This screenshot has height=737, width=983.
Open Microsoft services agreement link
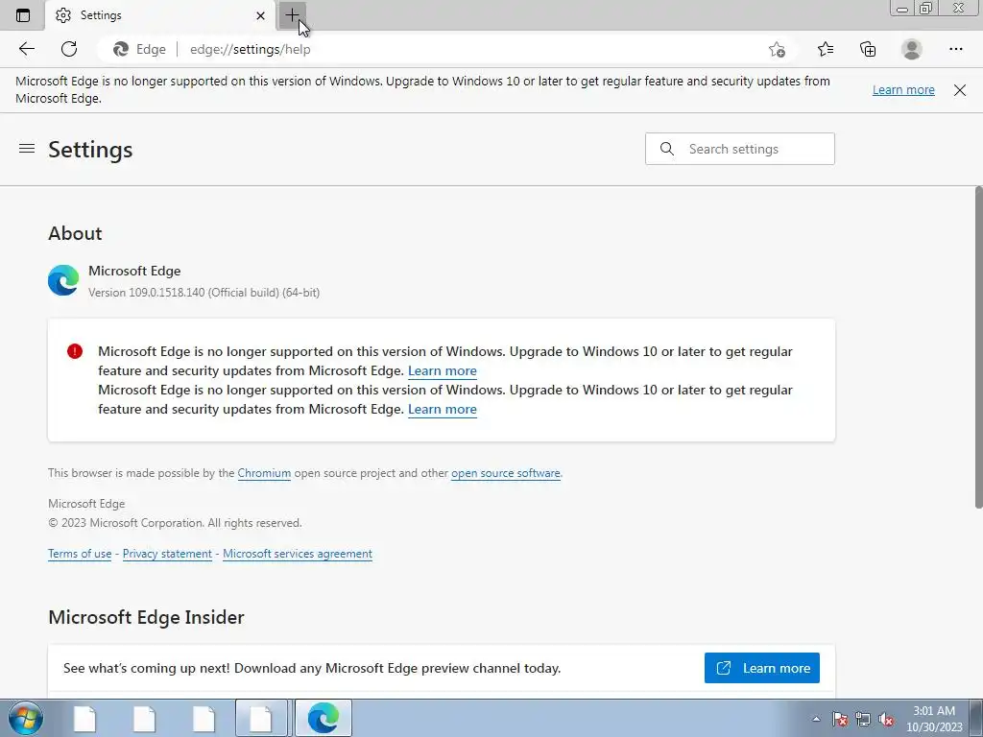pos(298,554)
